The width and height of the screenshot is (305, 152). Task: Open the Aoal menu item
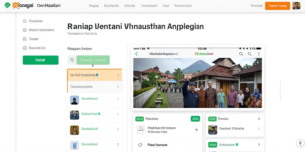(x=166, y=6)
